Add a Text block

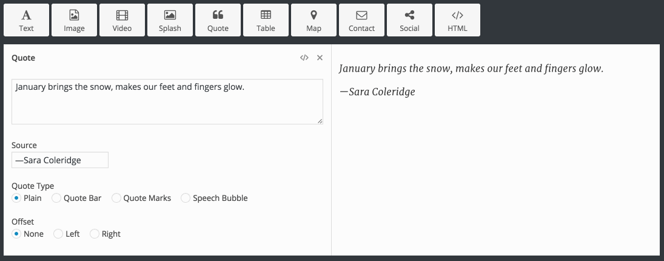coord(26,21)
